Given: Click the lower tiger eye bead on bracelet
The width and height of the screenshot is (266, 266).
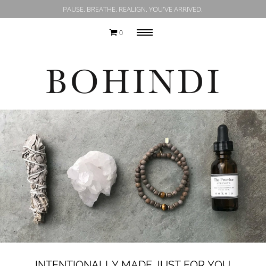Looking at the screenshot, I should point(164,206).
